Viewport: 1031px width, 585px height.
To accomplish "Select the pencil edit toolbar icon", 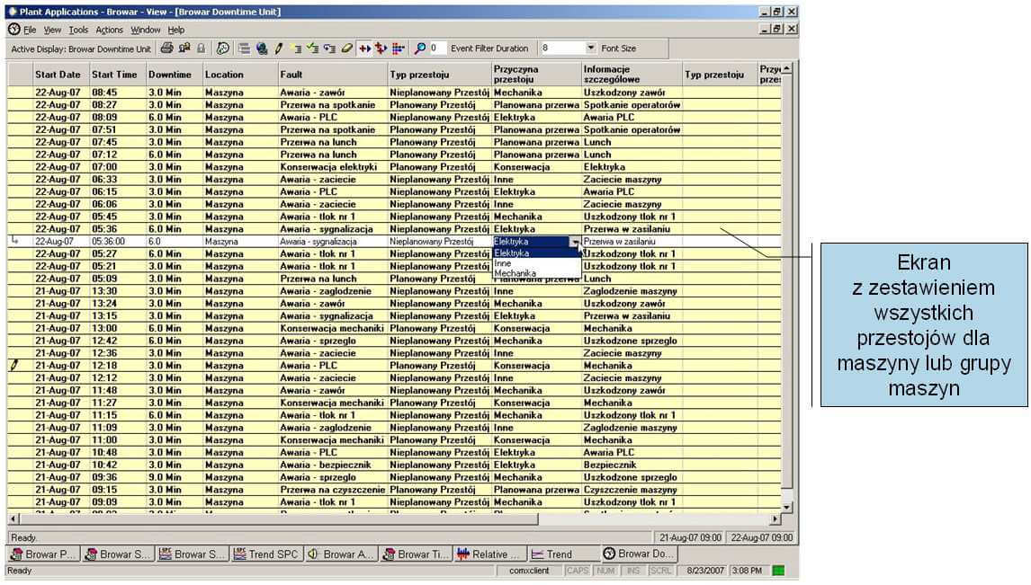I will [279, 48].
